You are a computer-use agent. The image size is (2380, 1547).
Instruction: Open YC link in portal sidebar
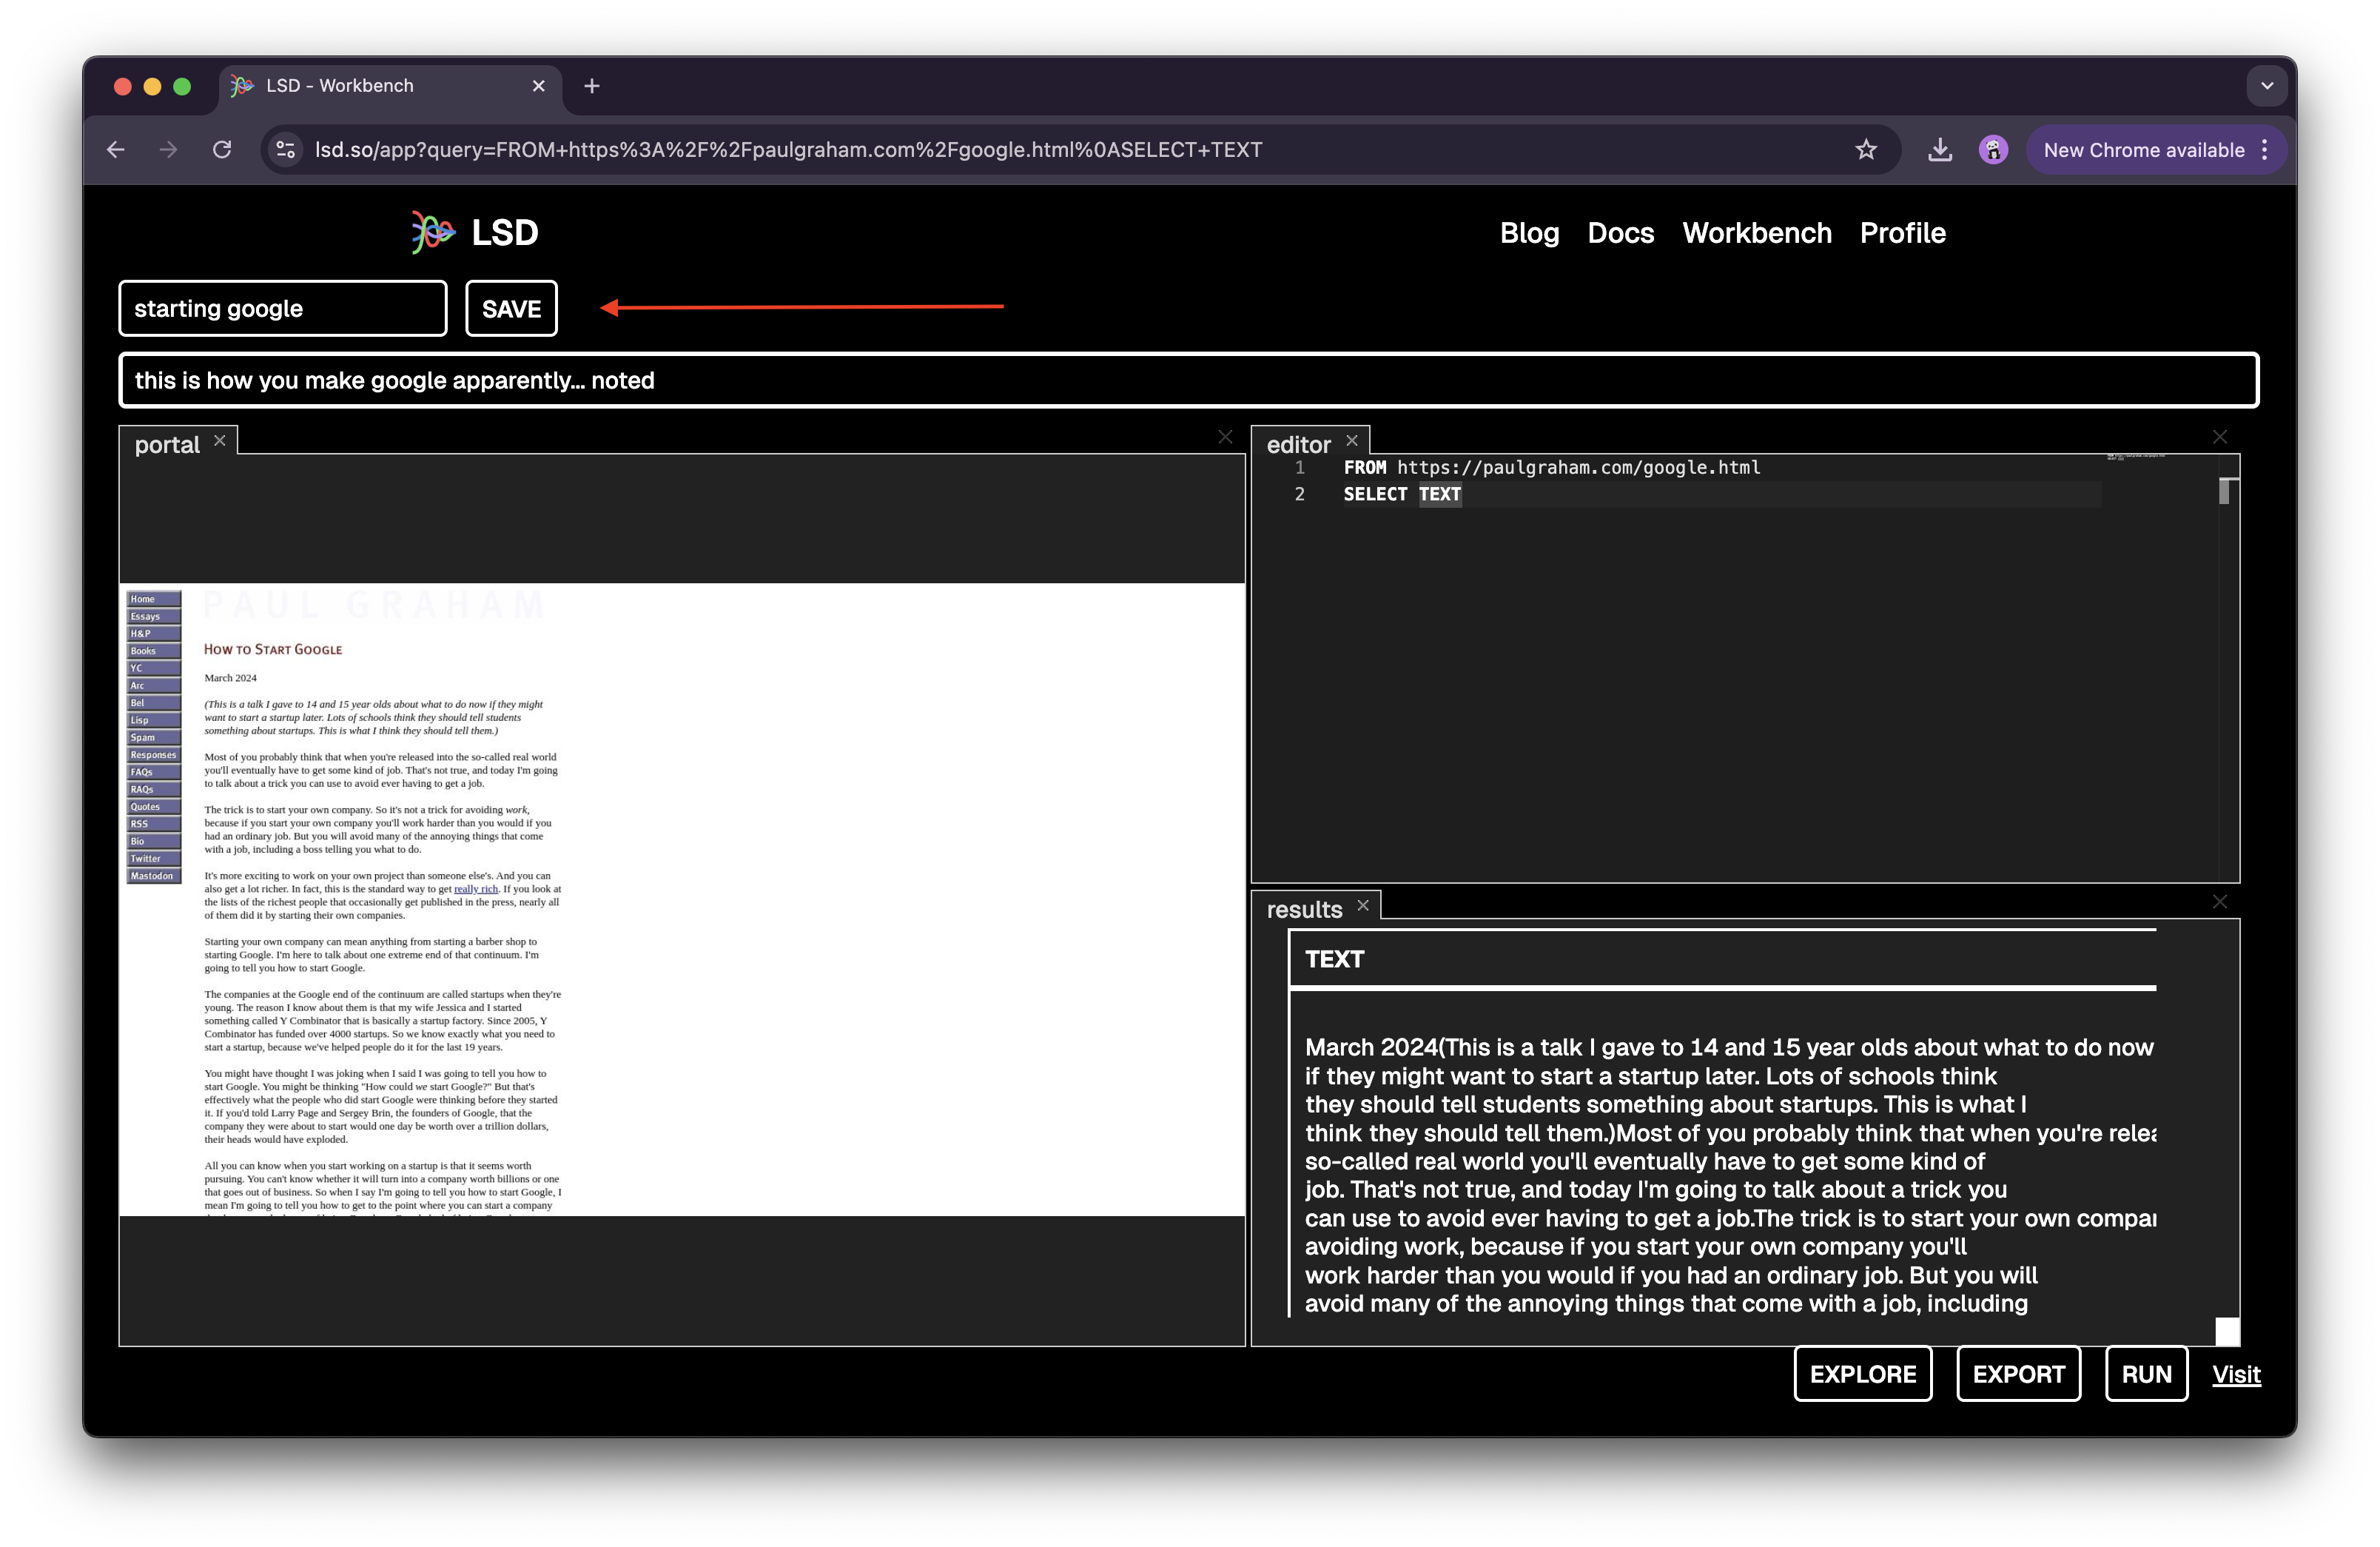click(154, 669)
